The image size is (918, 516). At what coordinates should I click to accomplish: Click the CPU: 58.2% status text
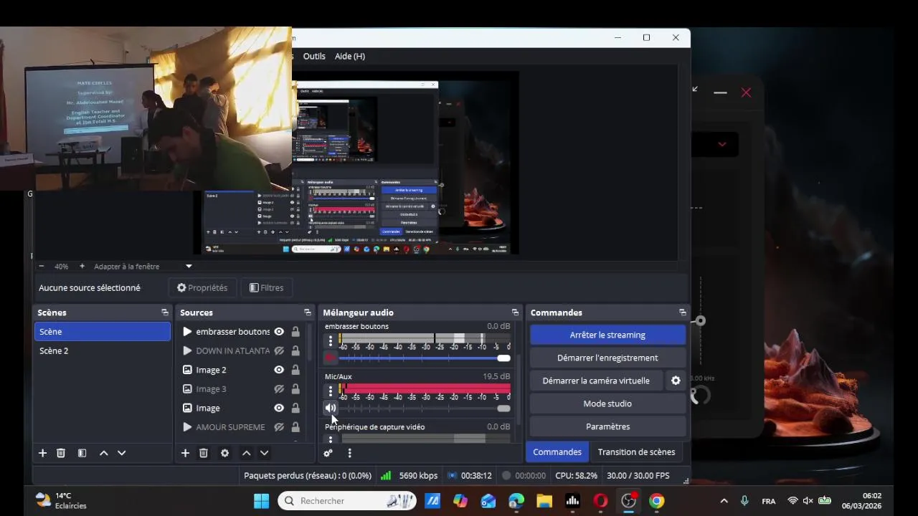(576, 475)
